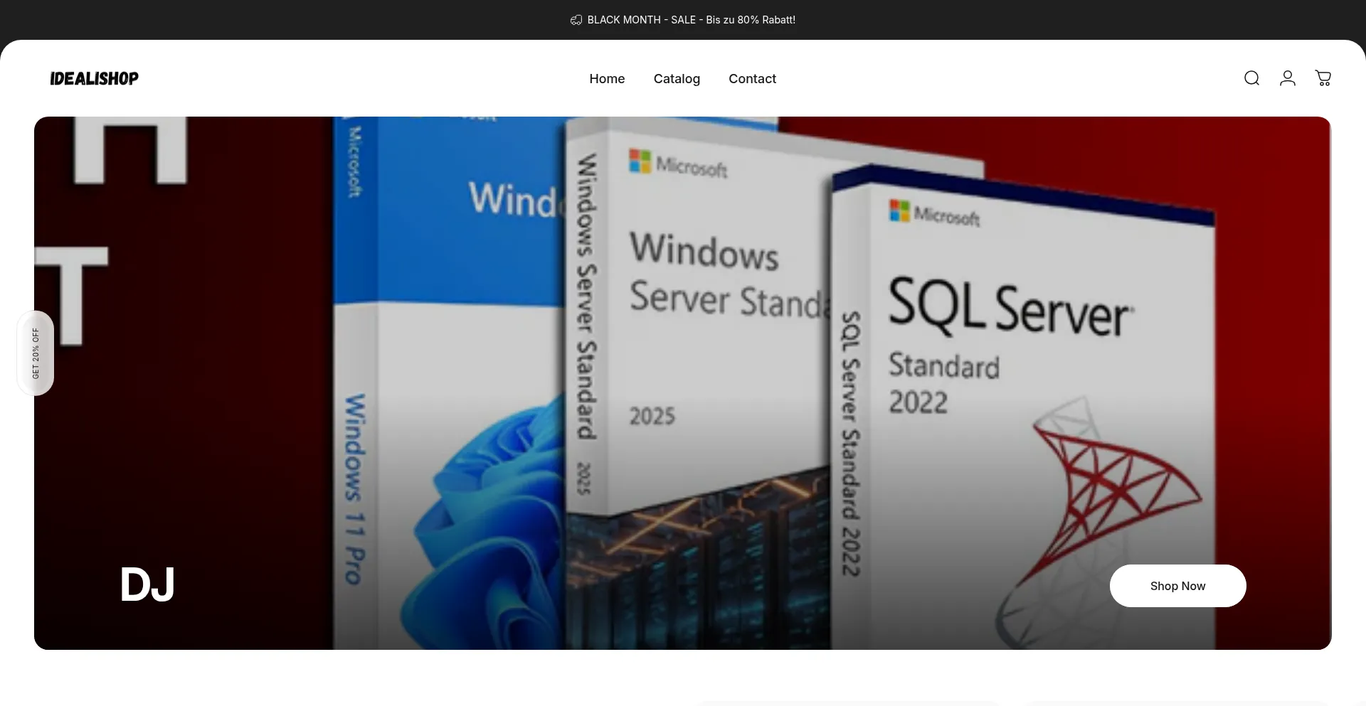Click the IDEALISHOP logo
Screen dimensions: 1366x706
click(x=94, y=78)
